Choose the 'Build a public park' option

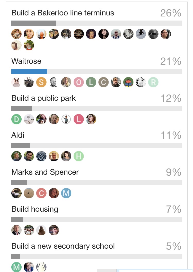pos(43,98)
